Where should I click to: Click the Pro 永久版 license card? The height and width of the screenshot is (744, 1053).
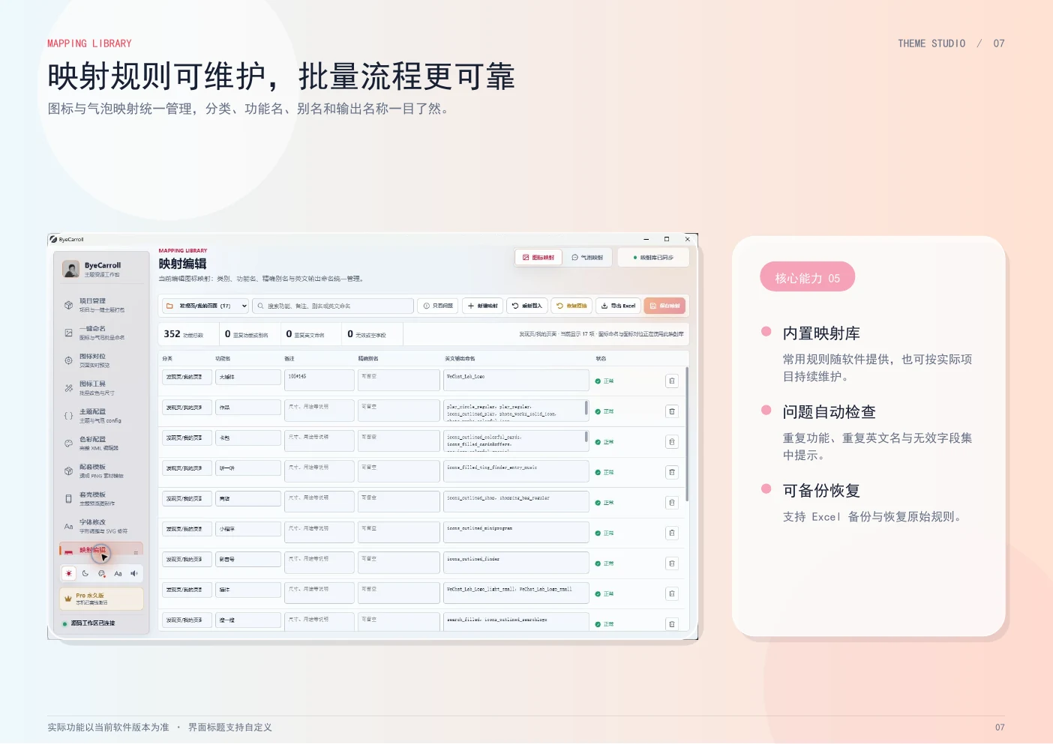[101, 599]
